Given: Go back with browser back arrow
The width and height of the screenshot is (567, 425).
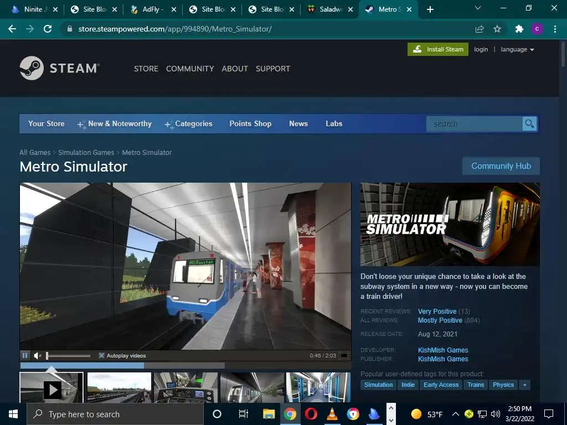Looking at the screenshot, I should click(x=12, y=29).
